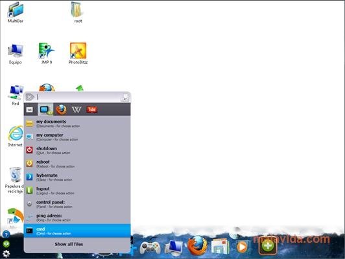Select the Equipo desktop icon

tap(15, 54)
